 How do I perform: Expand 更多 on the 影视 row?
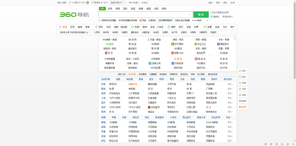(x=230, y=89)
